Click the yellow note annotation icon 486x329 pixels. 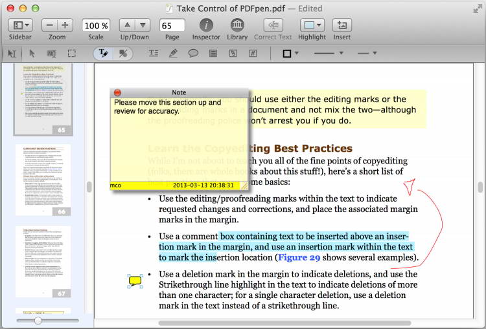[x=135, y=281]
